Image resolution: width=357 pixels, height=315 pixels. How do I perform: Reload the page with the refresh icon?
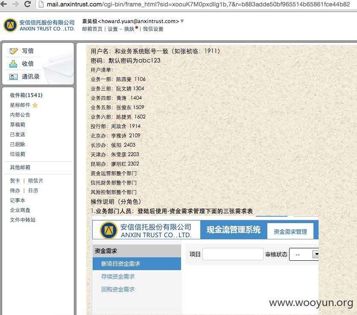point(28,4)
